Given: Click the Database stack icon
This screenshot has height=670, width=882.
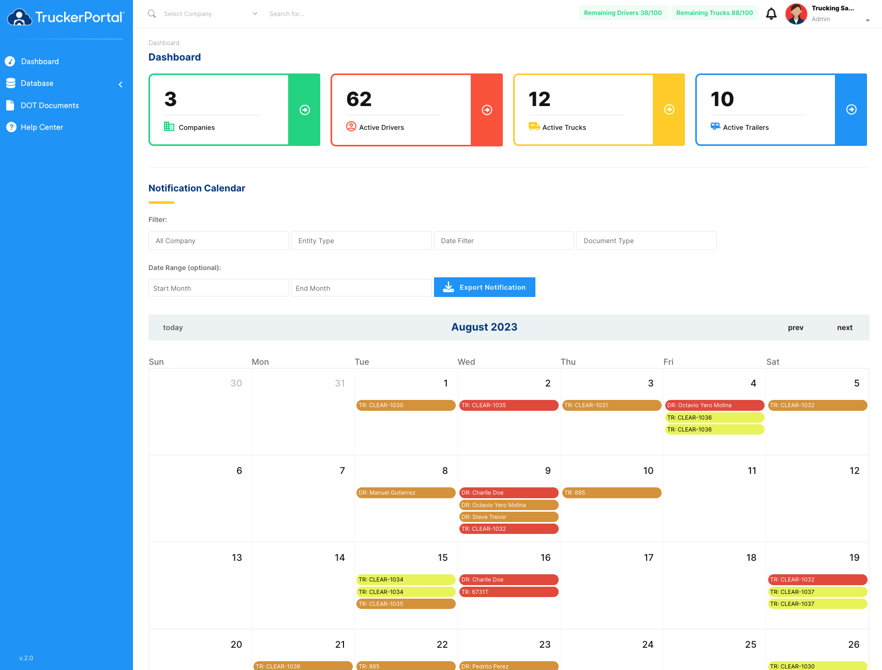Looking at the screenshot, I should click(x=10, y=83).
